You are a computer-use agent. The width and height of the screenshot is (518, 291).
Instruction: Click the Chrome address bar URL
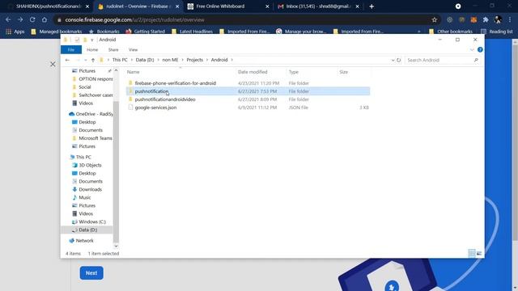click(x=135, y=19)
